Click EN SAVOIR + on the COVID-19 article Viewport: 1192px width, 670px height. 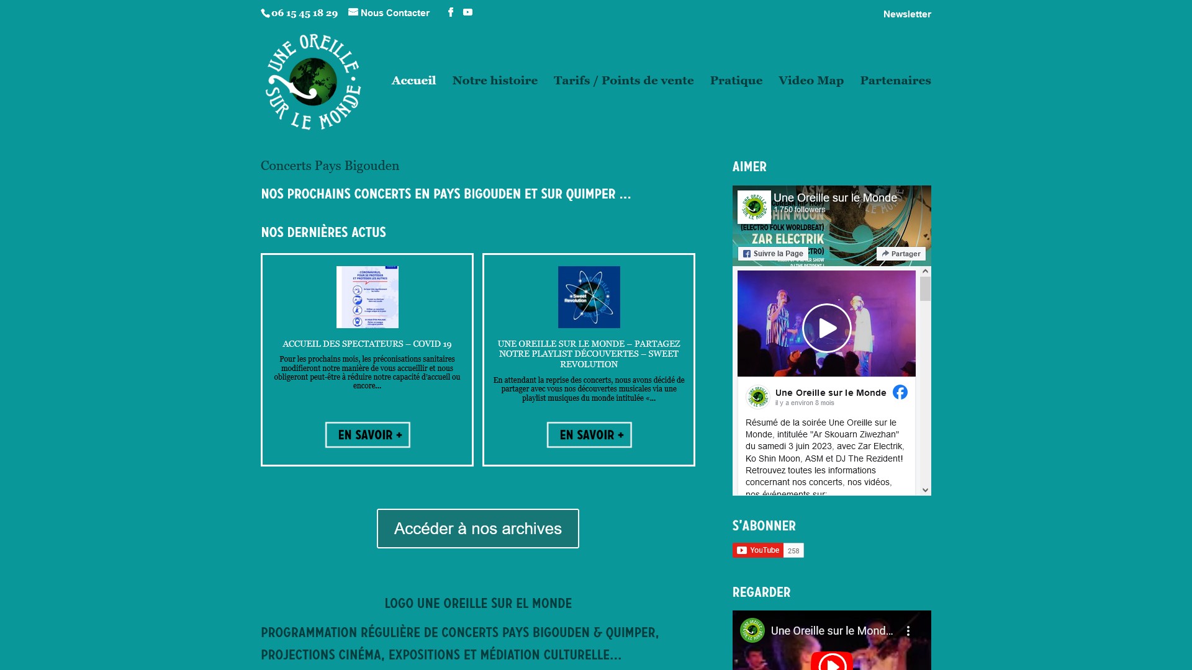coord(367,434)
